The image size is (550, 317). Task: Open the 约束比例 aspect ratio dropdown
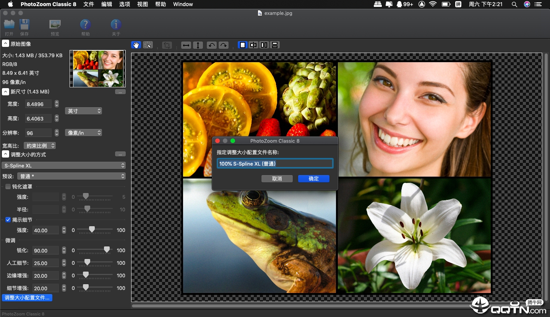pos(40,146)
